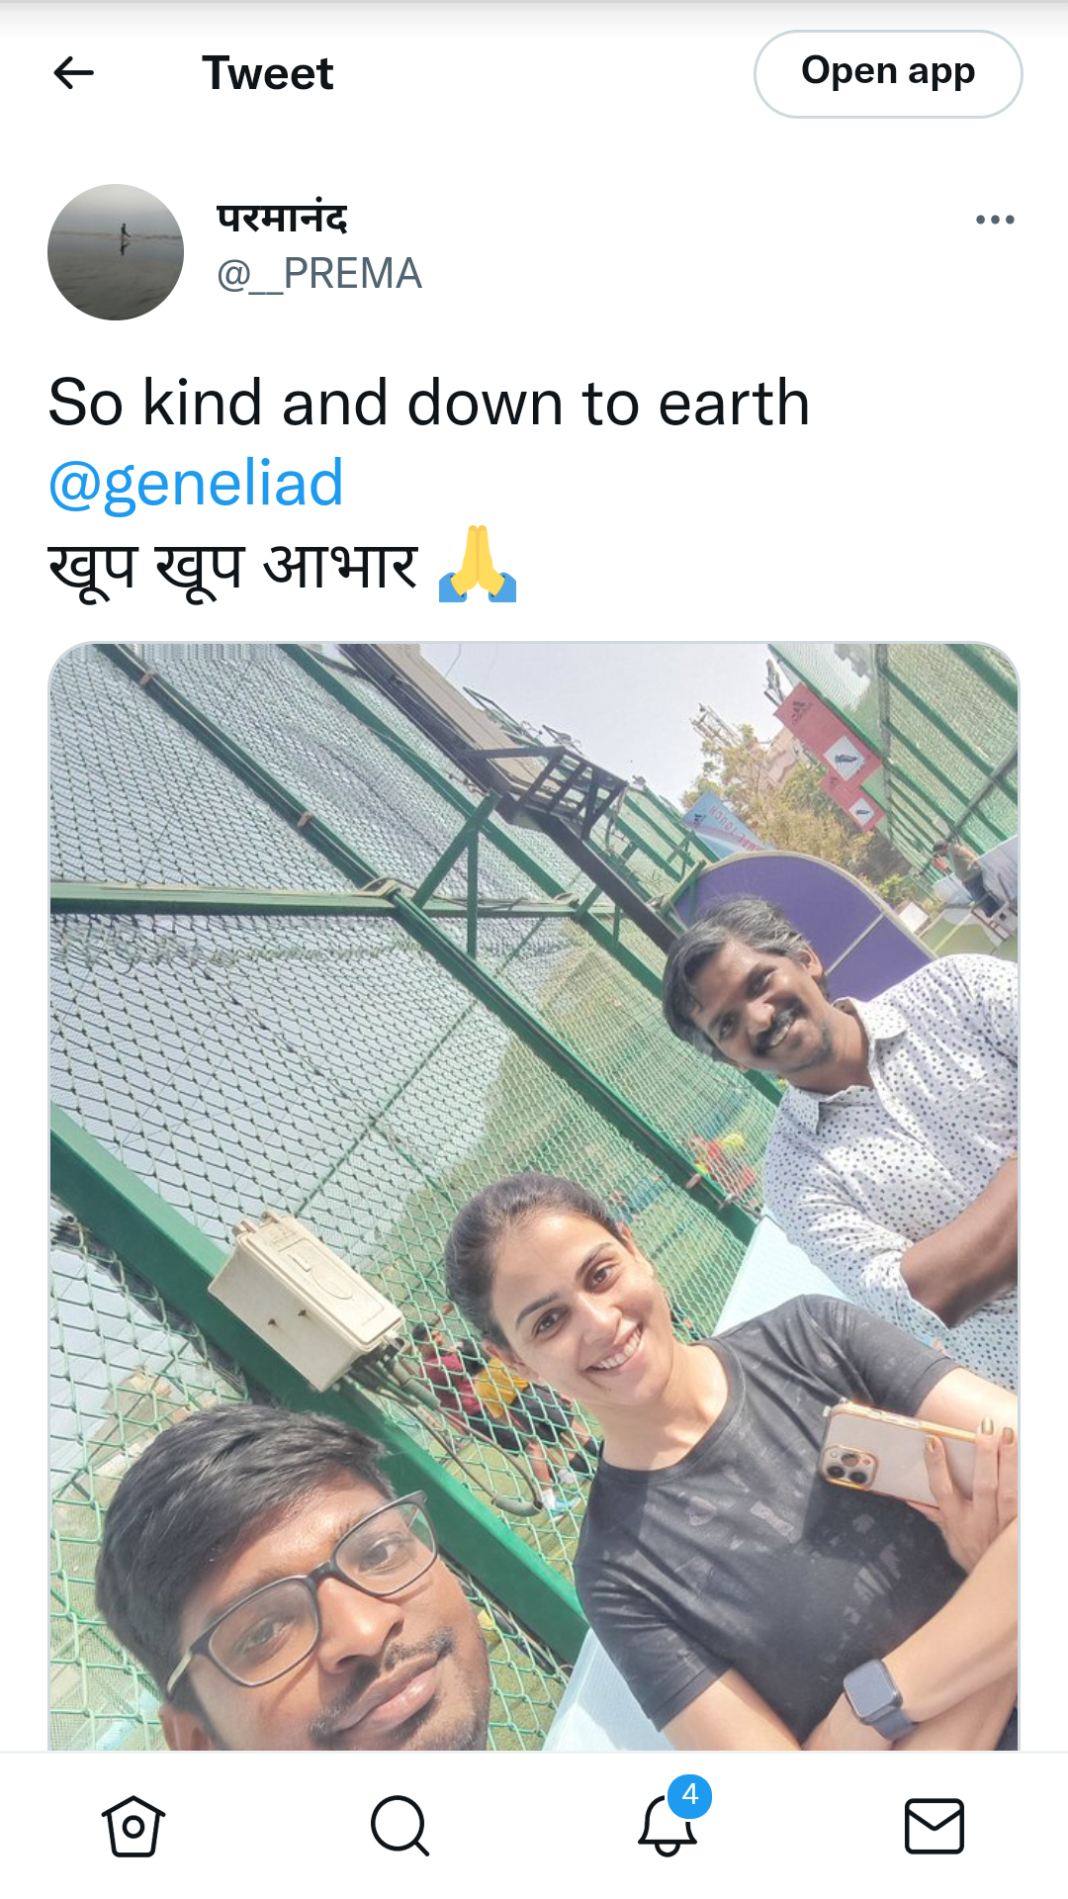Open Messages envelope icon
This screenshot has height=1899, width=1068.
point(934,1826)
